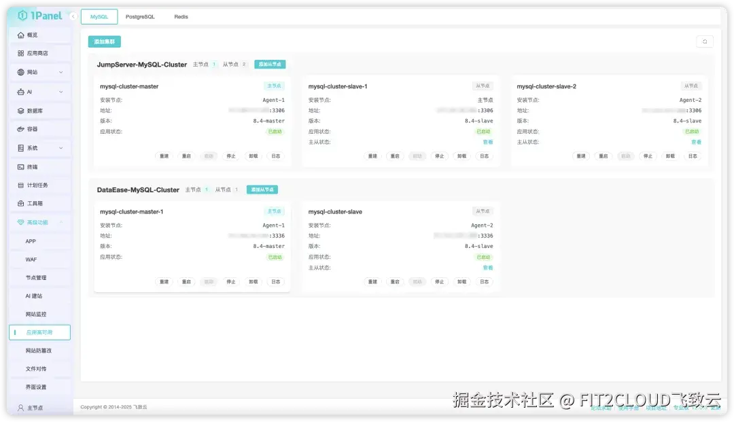Click 卸载 on mysql-cluster-slave card
Image resolution: width=734 pixels, height=422 pixels.
tap(462, 282)
